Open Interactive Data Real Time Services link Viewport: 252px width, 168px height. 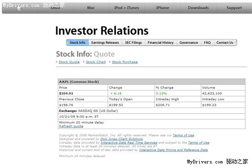[129, 143]
